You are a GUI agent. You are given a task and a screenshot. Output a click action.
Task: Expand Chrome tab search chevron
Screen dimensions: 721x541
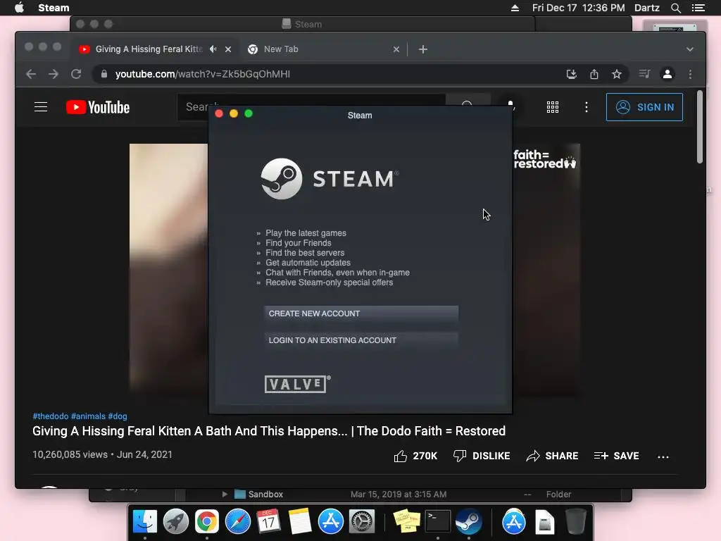click(x=690, y=49)
